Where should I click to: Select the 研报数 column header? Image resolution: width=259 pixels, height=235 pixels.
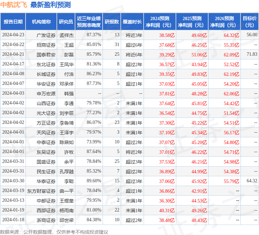112,21
